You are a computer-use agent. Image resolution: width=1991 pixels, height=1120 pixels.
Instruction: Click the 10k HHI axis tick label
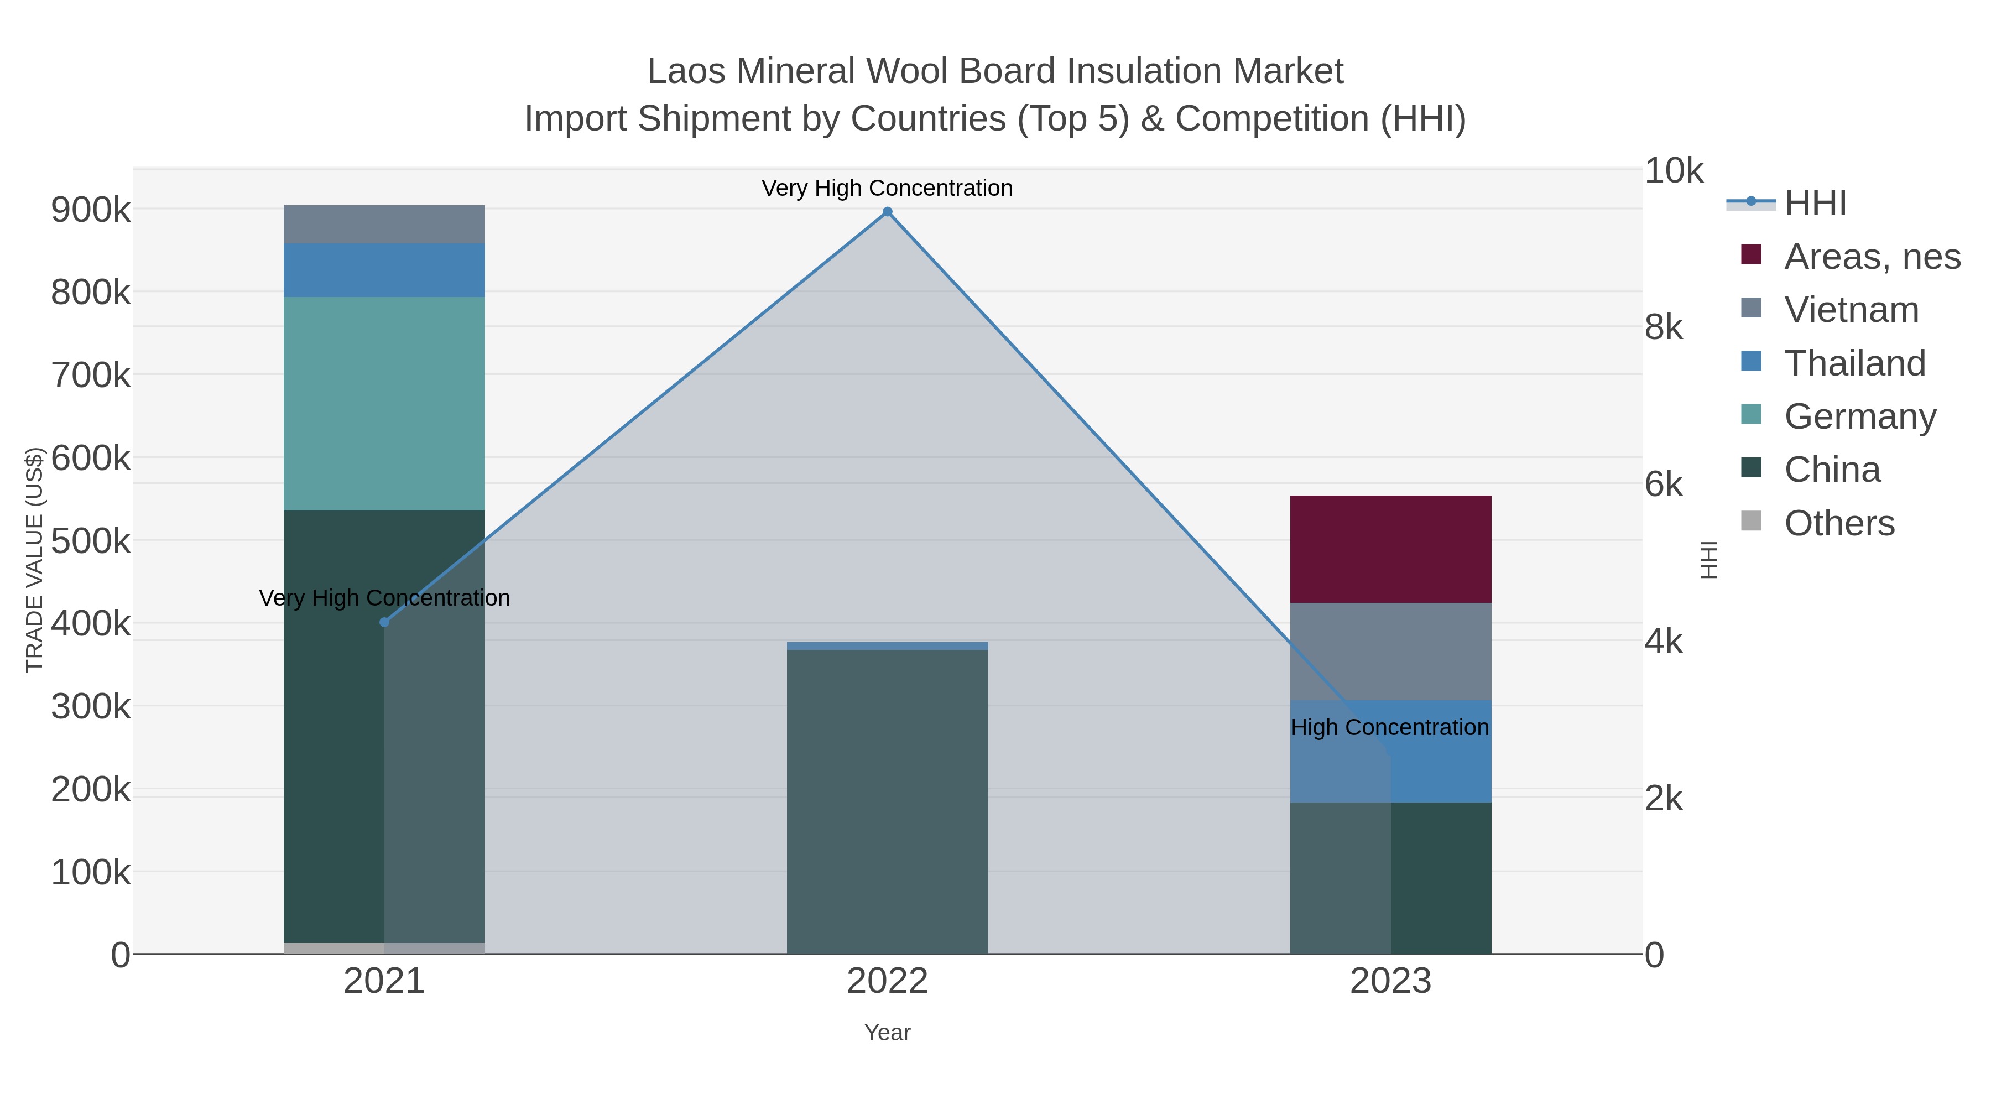tap(1674, 171)
